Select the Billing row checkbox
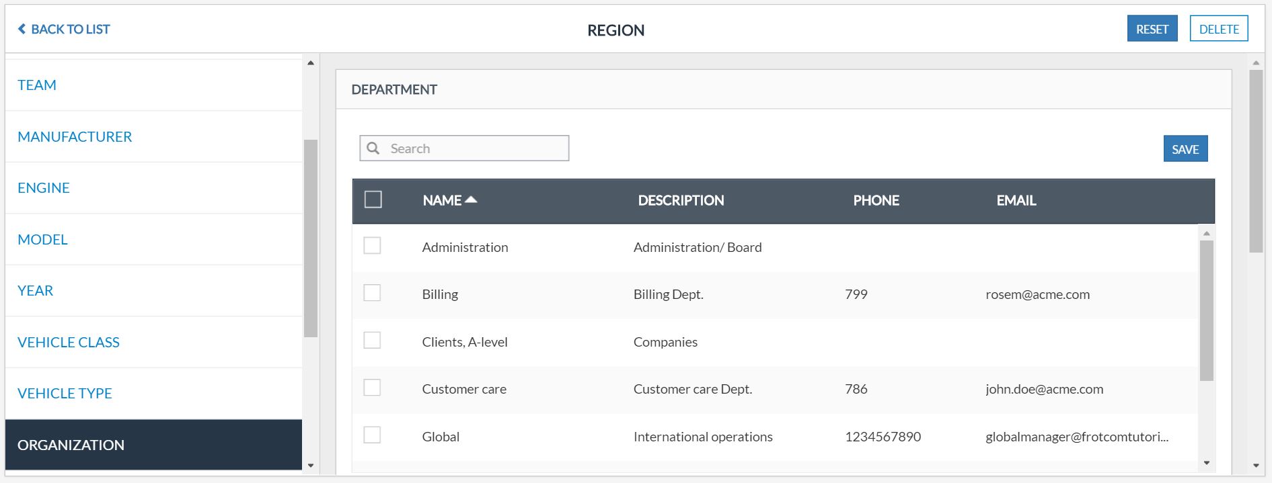 click(372, 293)
